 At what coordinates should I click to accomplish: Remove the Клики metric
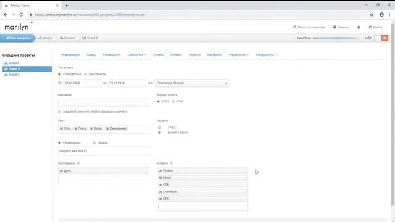[x=160, y=178]
